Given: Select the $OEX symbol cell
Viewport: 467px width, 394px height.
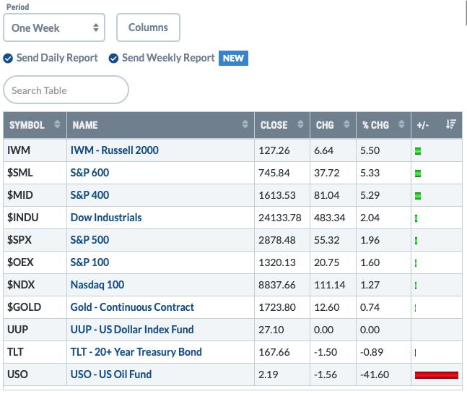Looking at the screenshot, I should [35, 262].
